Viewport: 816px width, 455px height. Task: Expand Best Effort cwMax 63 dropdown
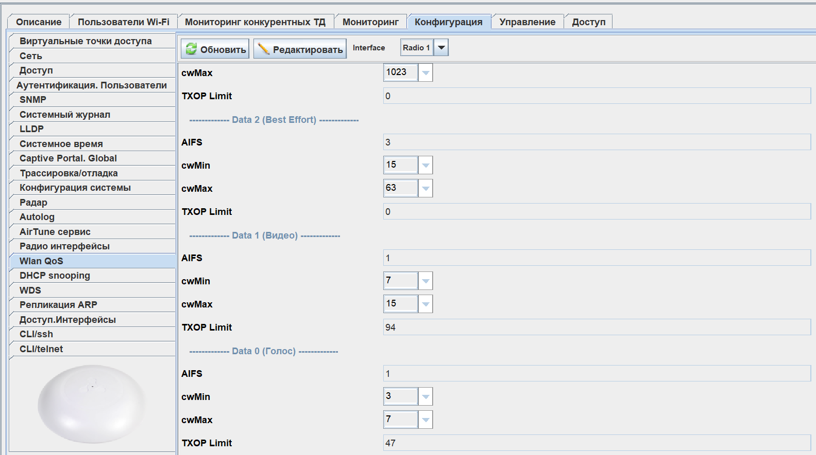click(x=426, y=188)
